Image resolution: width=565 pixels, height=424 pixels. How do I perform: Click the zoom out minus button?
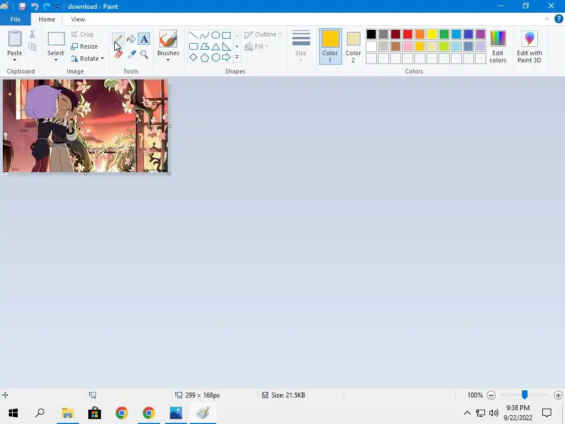tap(491, 395)
